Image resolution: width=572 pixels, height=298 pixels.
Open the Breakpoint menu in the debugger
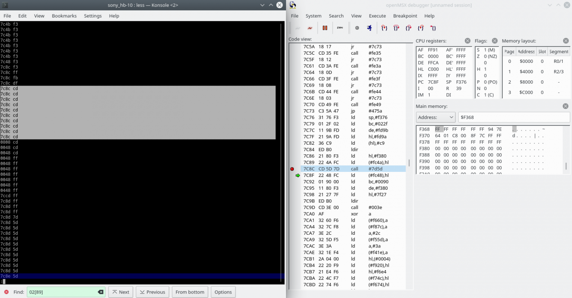coord(405,16)
